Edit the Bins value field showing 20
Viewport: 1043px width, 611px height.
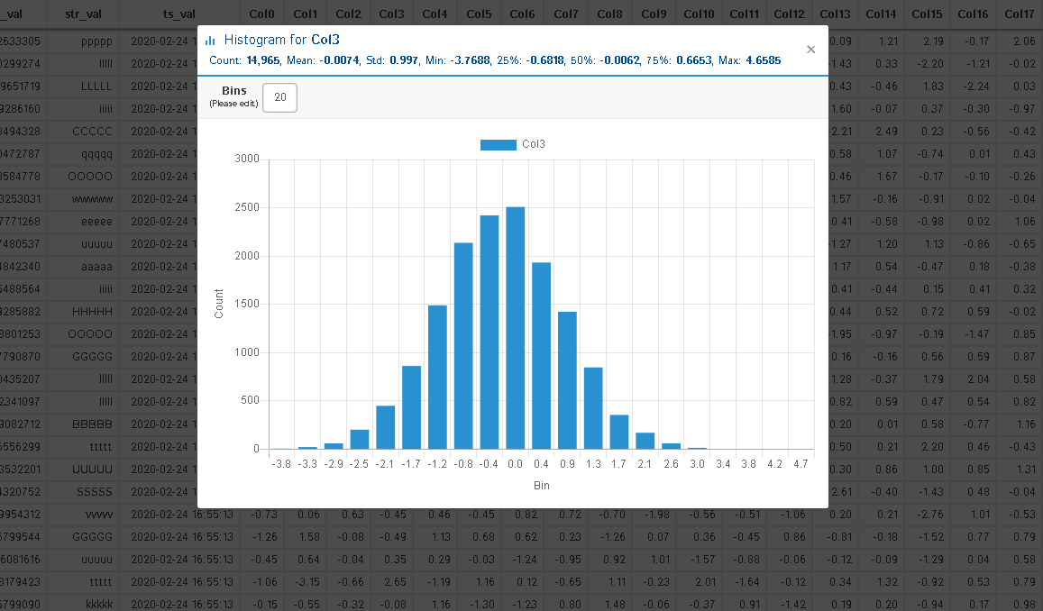[x=279, y=97]
